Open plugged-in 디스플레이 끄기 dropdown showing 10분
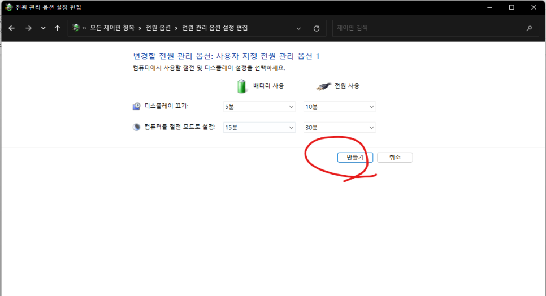Image resolution: width=546 pixels, height=296 pixels. click(x=340, y=107)
